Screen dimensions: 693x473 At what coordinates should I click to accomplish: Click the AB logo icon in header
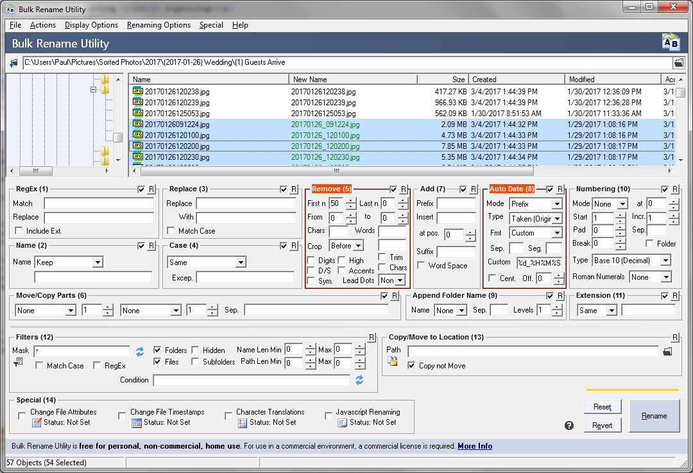[671, 42]
